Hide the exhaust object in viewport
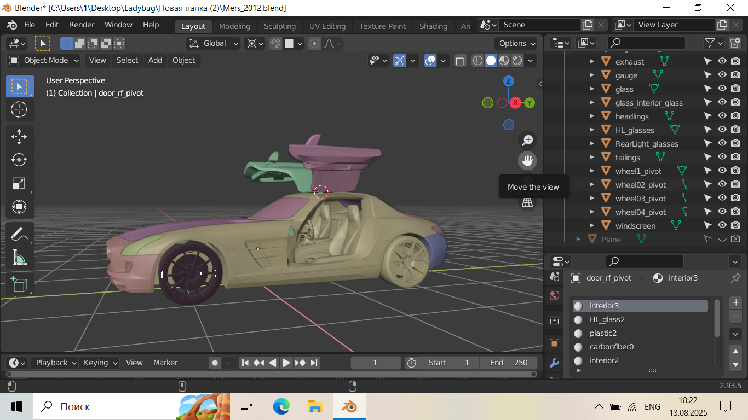 pos(722,61)
